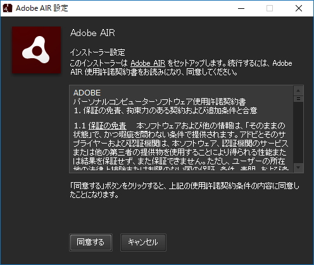Click the Adobe AIR heading text

[x=92, y=33]
